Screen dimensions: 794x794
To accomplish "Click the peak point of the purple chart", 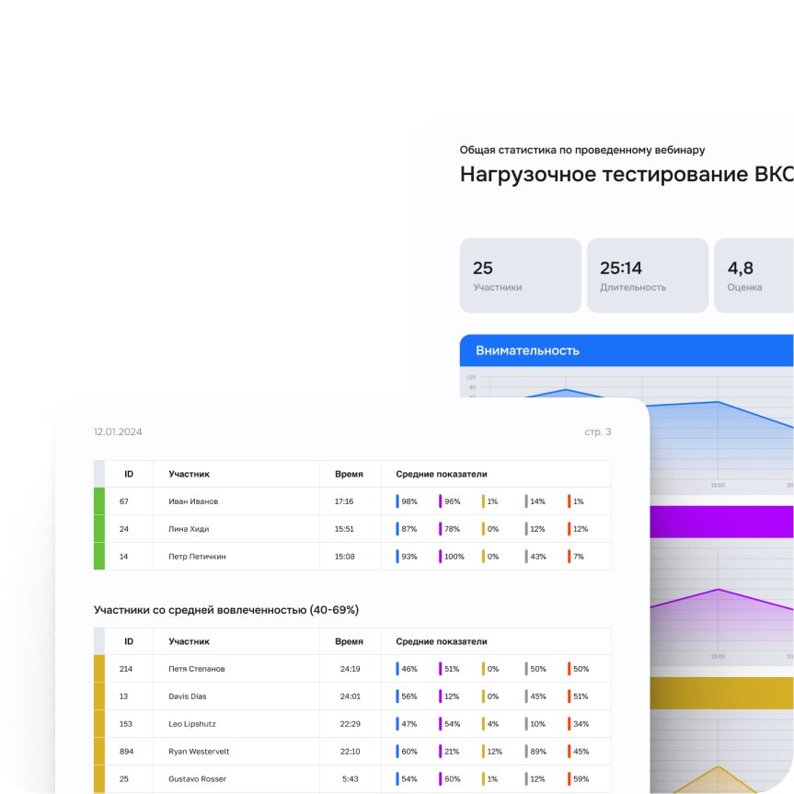I will click(x=718, y=589).
